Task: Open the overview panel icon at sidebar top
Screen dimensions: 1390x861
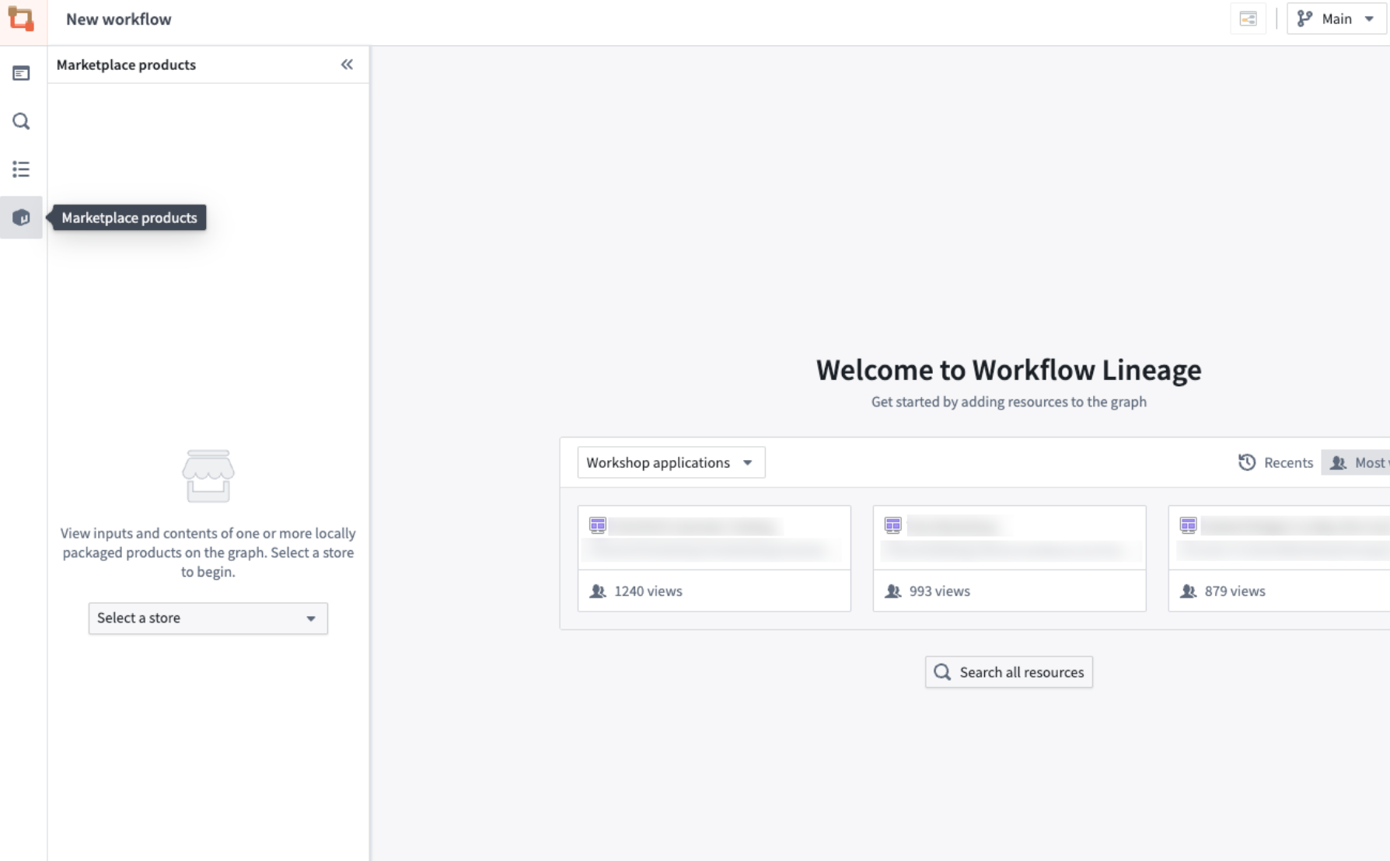Action: (x=21, y=72)
